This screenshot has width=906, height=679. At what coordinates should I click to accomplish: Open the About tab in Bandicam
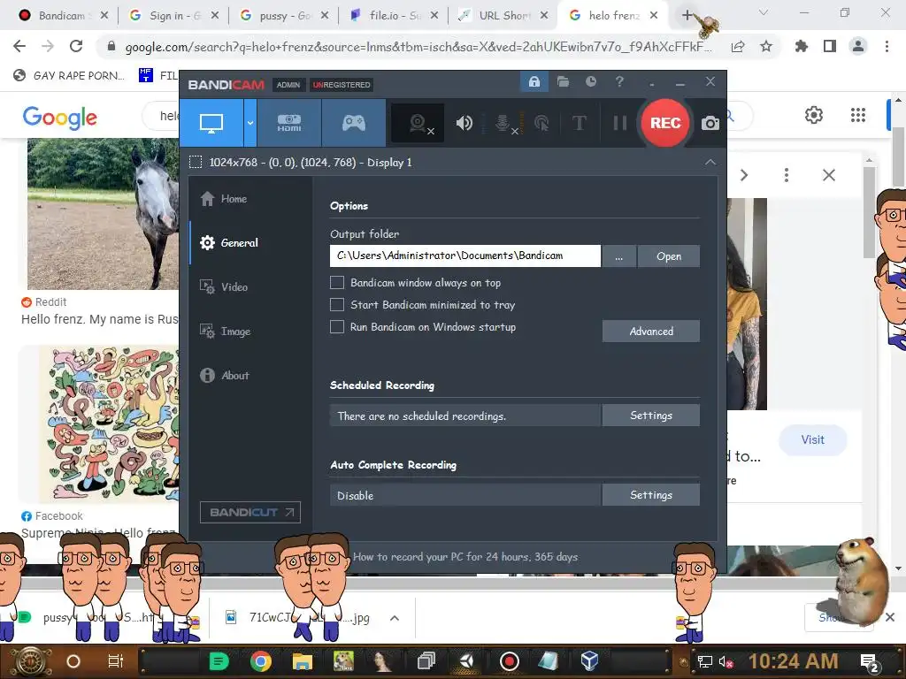coord(225,375)
